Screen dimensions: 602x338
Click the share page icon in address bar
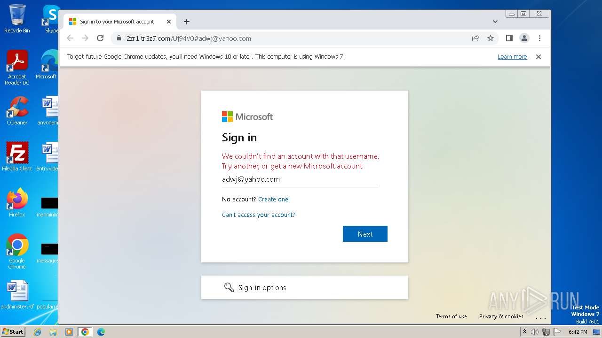tap(475, 38)
